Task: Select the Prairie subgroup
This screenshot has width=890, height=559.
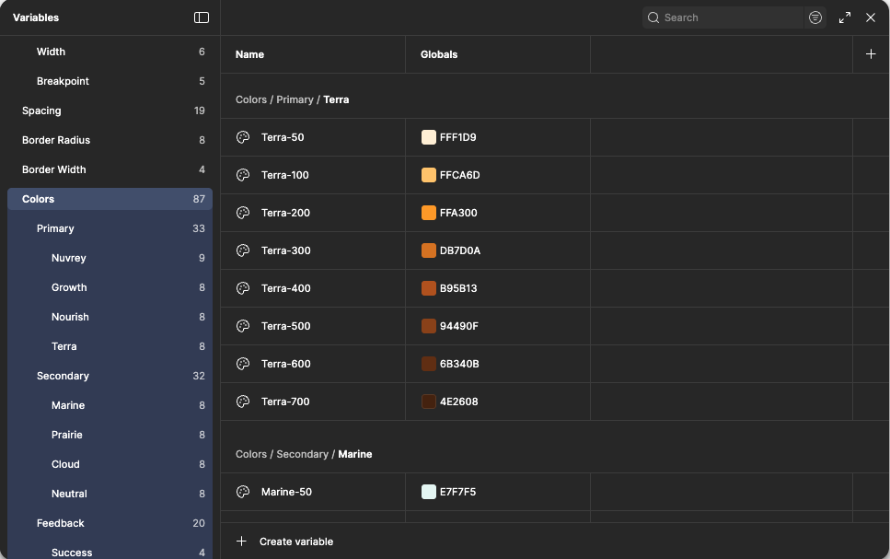Action: pos(110,436)
